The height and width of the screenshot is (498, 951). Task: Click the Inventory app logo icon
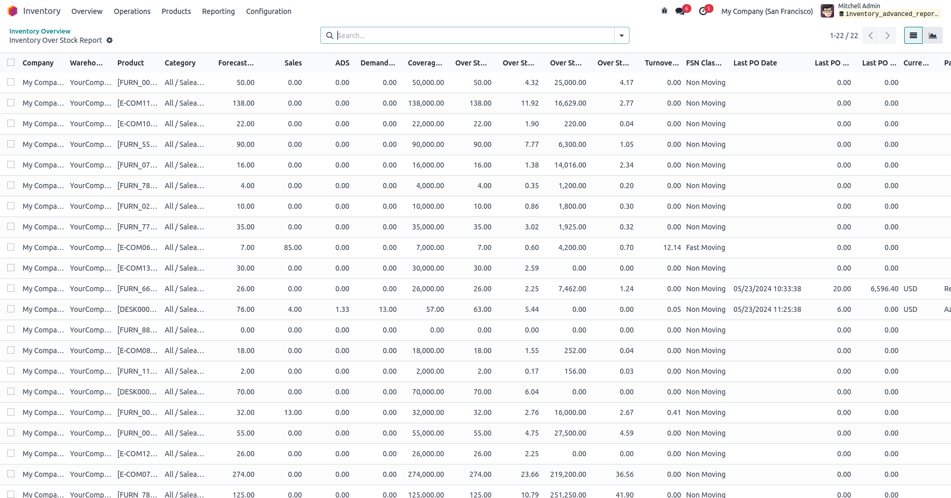[x=12, y=11]
